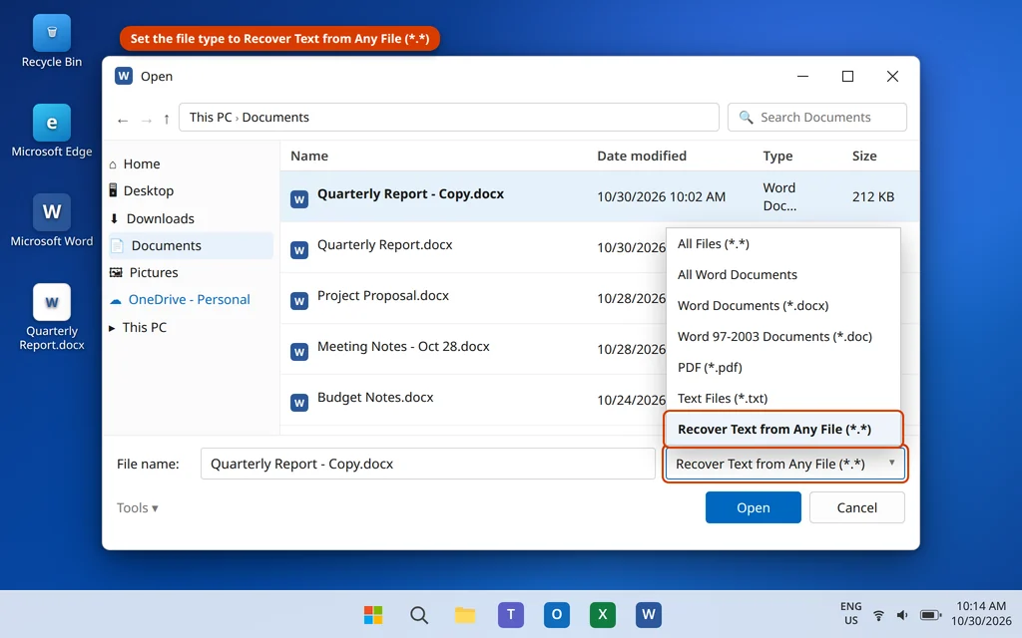Expand the Tools dropdown
Viewport: 1022px width, 638px height.
tap(137, 507)
